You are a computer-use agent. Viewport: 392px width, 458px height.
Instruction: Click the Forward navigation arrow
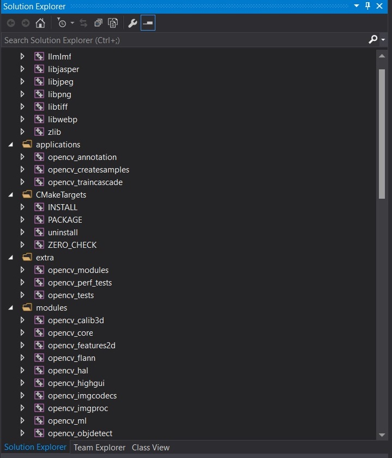pos(26,23)
